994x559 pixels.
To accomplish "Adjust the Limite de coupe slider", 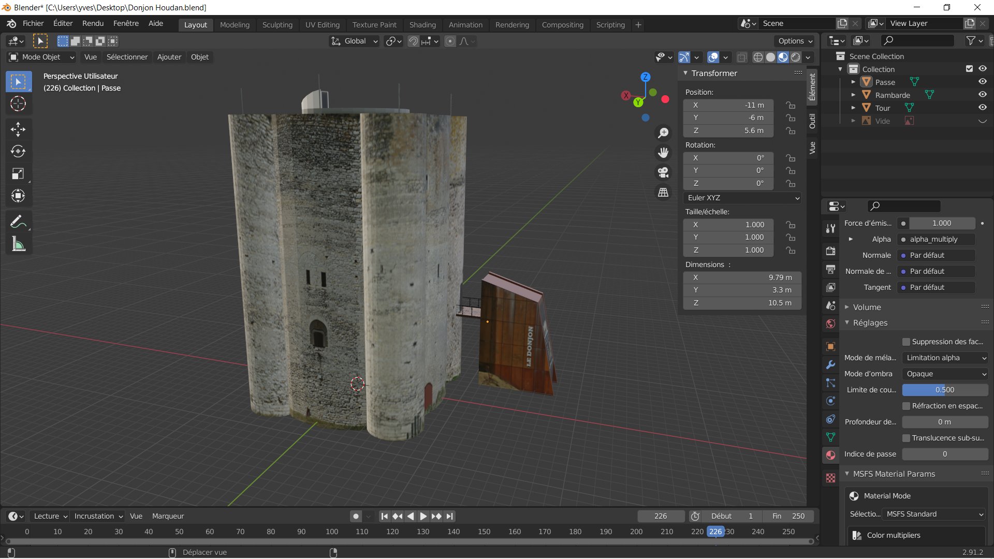I will [x=945, y=390].
